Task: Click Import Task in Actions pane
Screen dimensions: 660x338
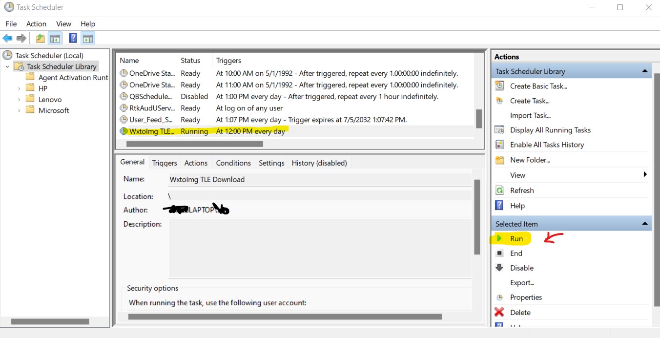Action: tap(530, 115)
